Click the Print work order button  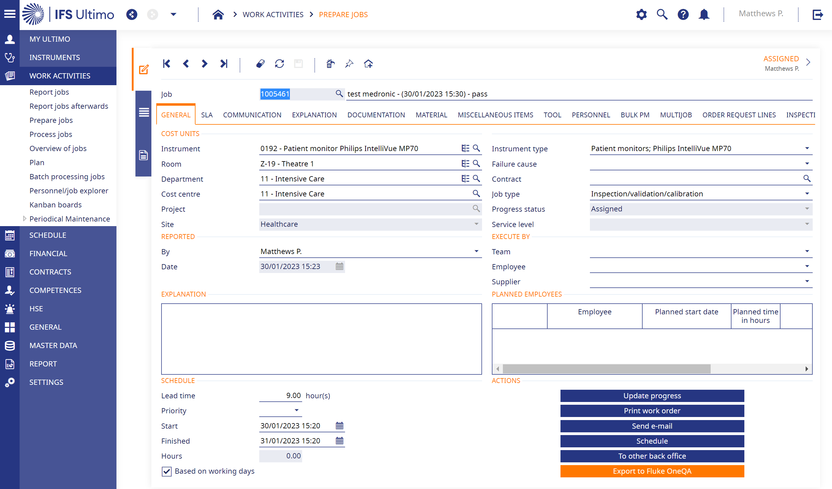(652, 411)
